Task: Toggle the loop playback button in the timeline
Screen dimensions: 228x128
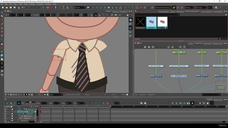Action: (15, 103)
